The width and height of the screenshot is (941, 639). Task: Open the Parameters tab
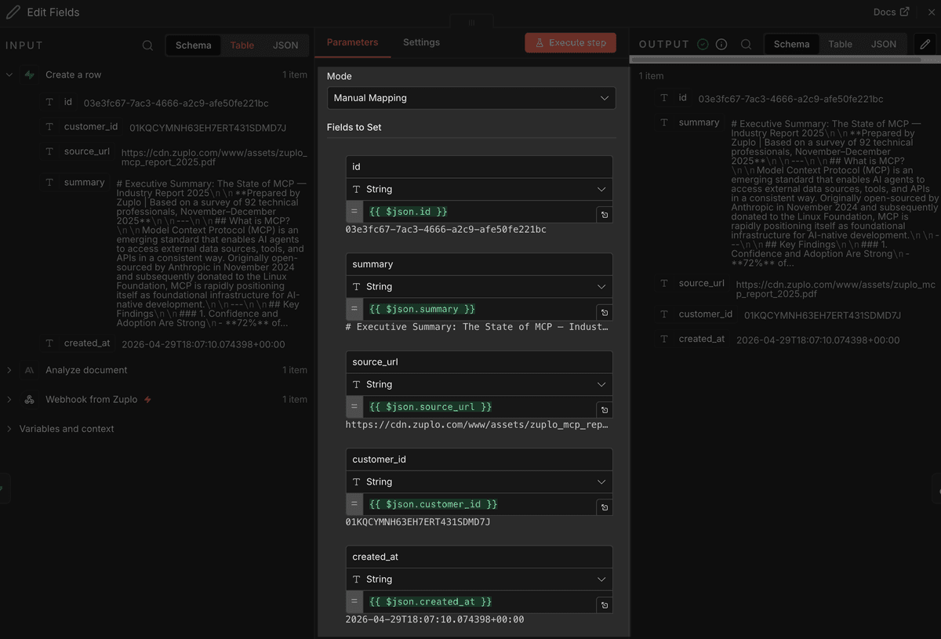coord(352,42)
